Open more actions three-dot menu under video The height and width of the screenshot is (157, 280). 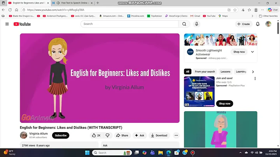click(176, 135)
